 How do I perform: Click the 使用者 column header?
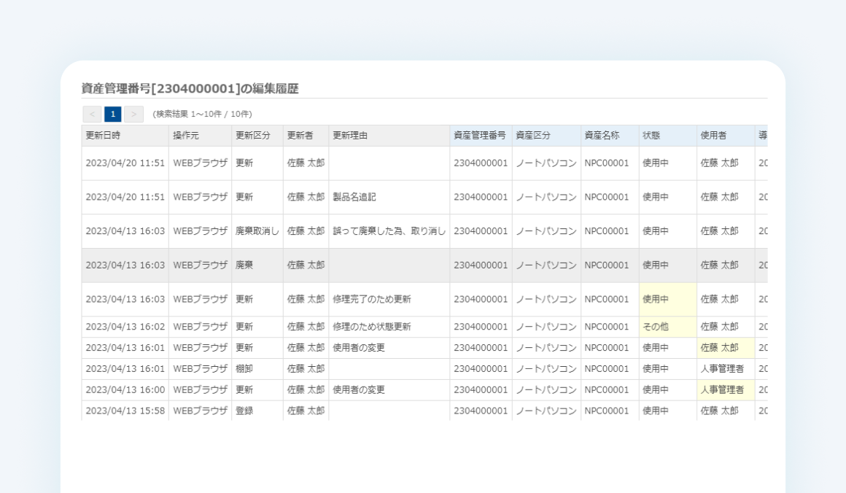[726, 136]
